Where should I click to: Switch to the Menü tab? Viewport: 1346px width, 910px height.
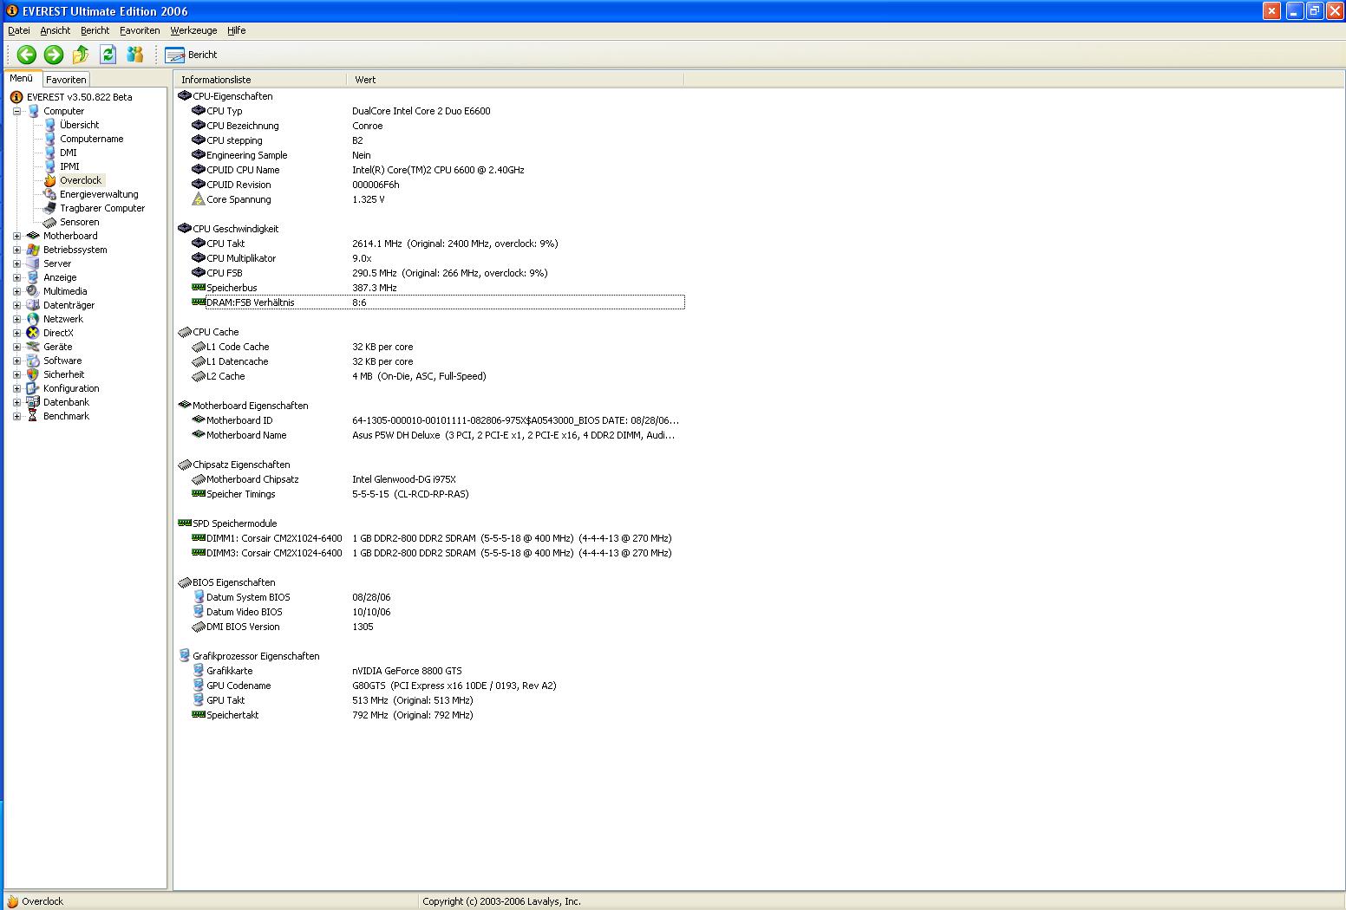tap(22, 78)
